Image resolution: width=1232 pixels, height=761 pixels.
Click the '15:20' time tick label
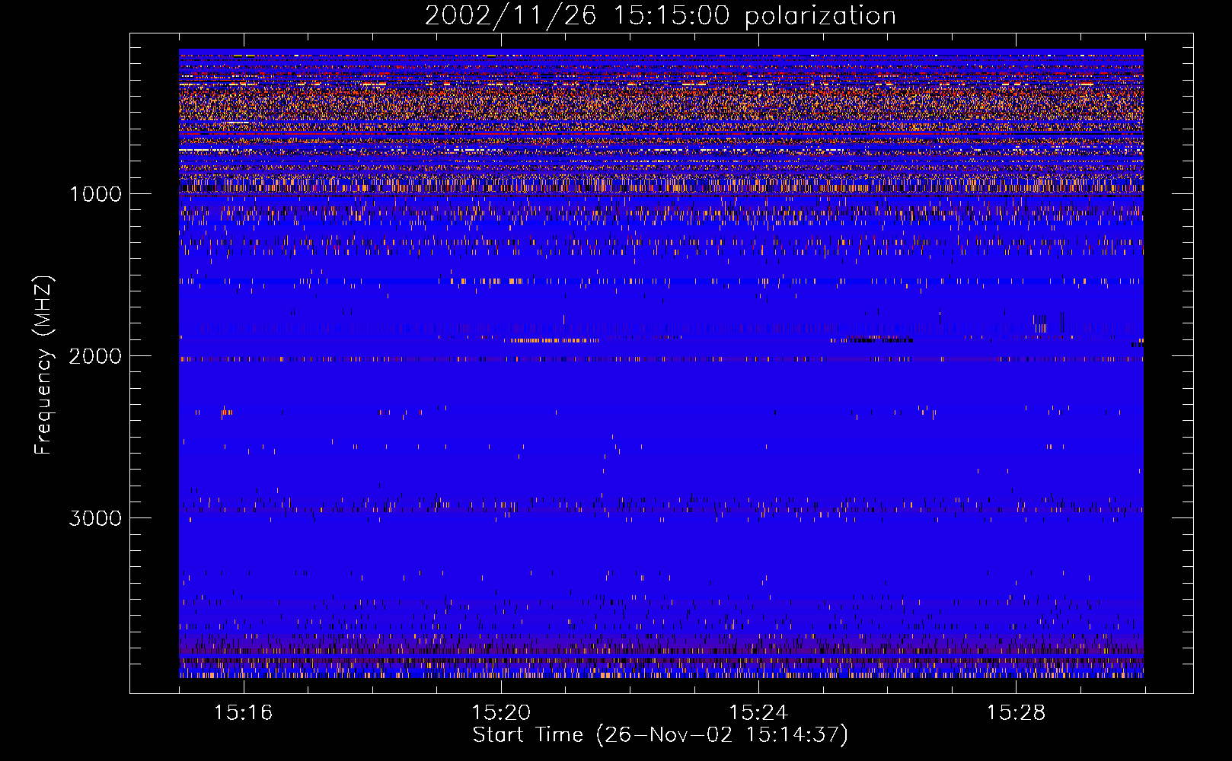click(501, 713)
